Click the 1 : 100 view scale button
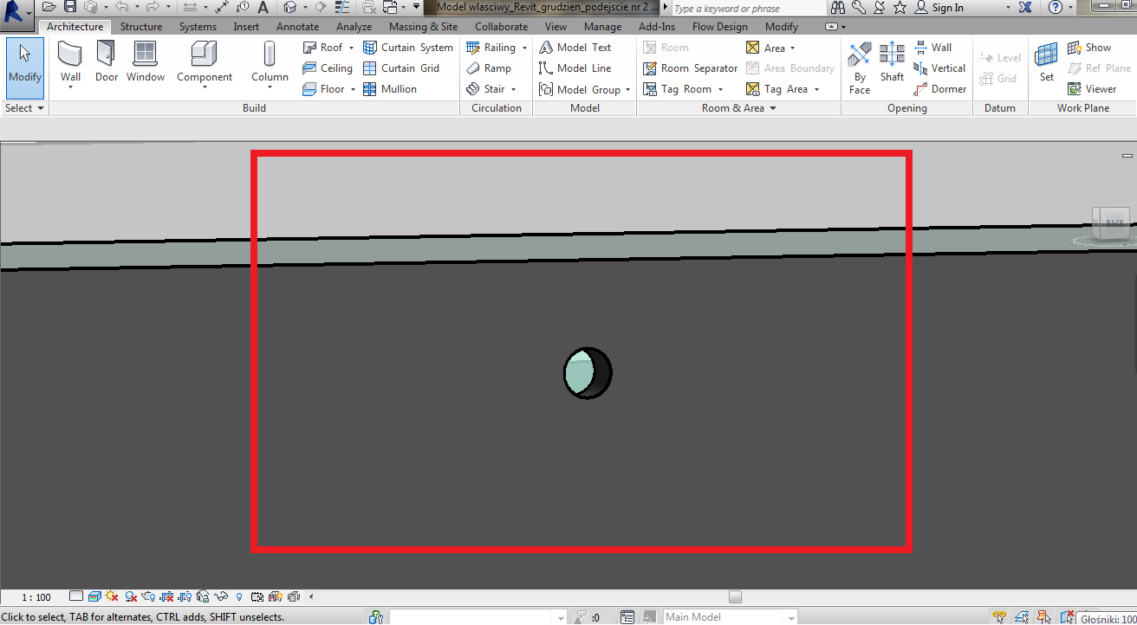This screenshot has width=1137, height=625. [36, 596]
